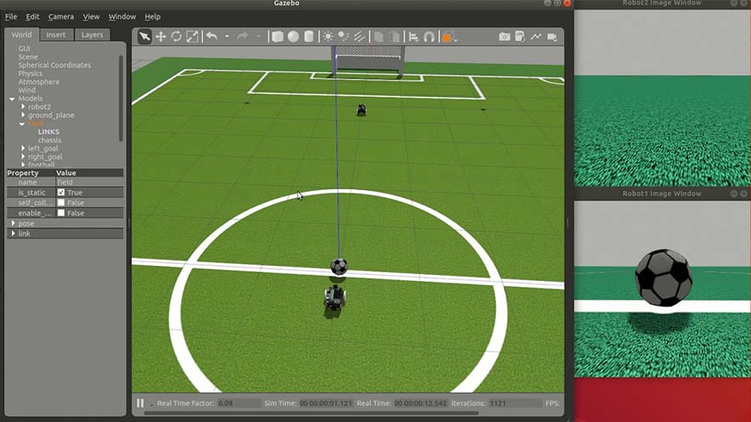Image resolution: width=751 pixels, height=422 pixels.
Task: Insert a sphere shape
Action: pyautogui.click(x=293, y=37)
